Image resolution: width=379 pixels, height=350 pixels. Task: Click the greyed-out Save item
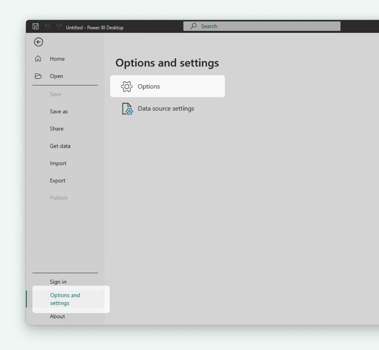click(x=55, y=94)
